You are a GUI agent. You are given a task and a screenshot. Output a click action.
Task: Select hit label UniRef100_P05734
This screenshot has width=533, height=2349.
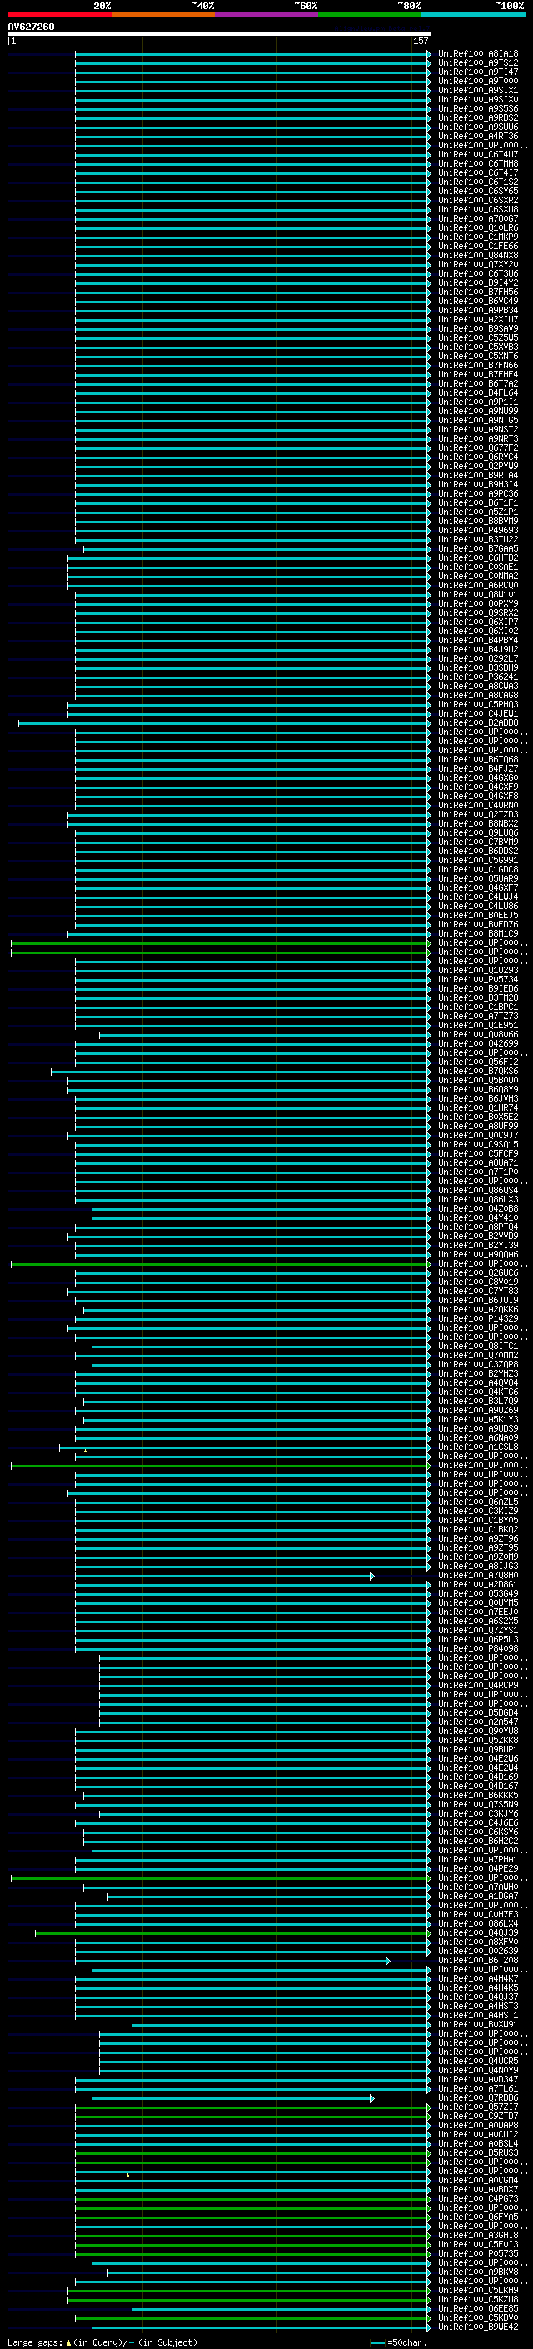point(477,979)
